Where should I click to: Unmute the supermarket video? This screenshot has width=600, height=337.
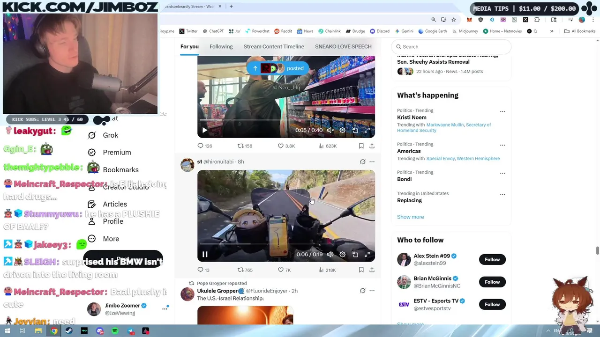[x=330, y=131]
